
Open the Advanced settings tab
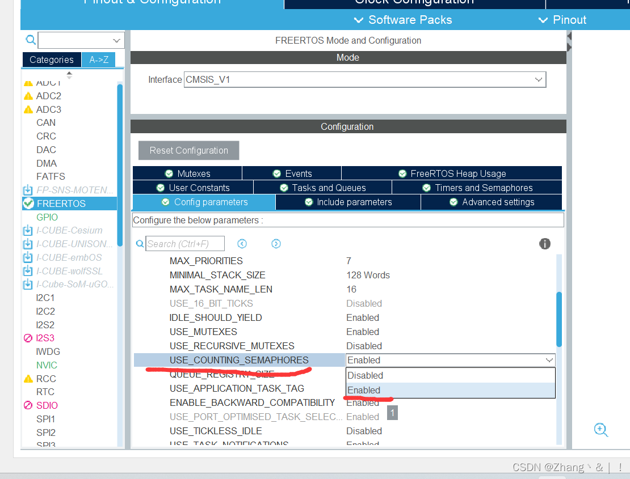(492, 202)
